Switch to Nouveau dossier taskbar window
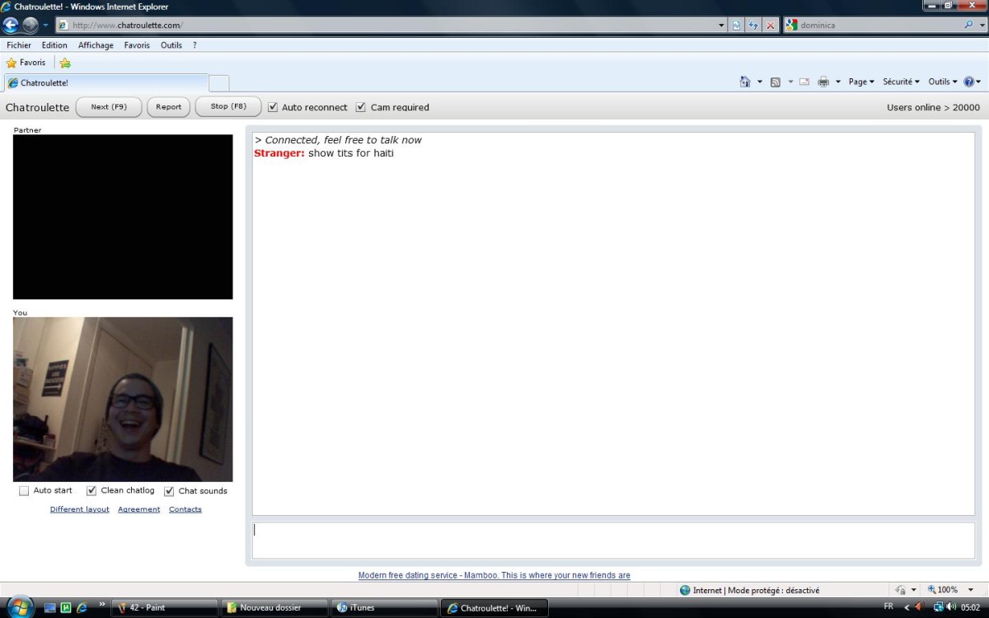Image resolution: width=989 pixels, height=618 pixels. point(275,608)
